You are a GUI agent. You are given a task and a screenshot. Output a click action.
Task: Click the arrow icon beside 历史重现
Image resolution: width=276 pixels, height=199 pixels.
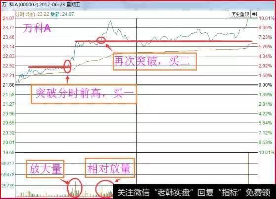254,14
